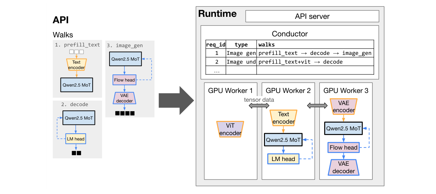The height and width of the screenshot is (194, 436).
Task: Select Qwen2.5 MoT box in image_gen walk
Action: coord(125,59)
